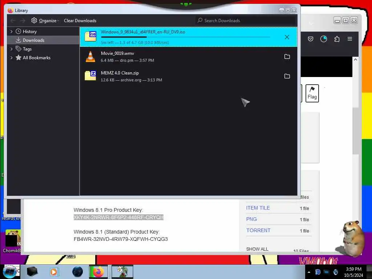Click the Firefox icon in Library title bar
372x279 pixels.
pyautogui.click(x=10, y=11)
